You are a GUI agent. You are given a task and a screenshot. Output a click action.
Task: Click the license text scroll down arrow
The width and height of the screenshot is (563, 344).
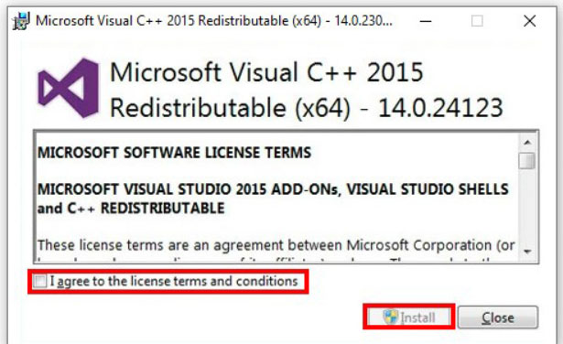[x=527, y=251]
